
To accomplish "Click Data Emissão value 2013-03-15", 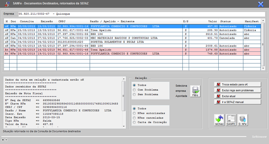I will pyautogui.click(x=51, y=118).
